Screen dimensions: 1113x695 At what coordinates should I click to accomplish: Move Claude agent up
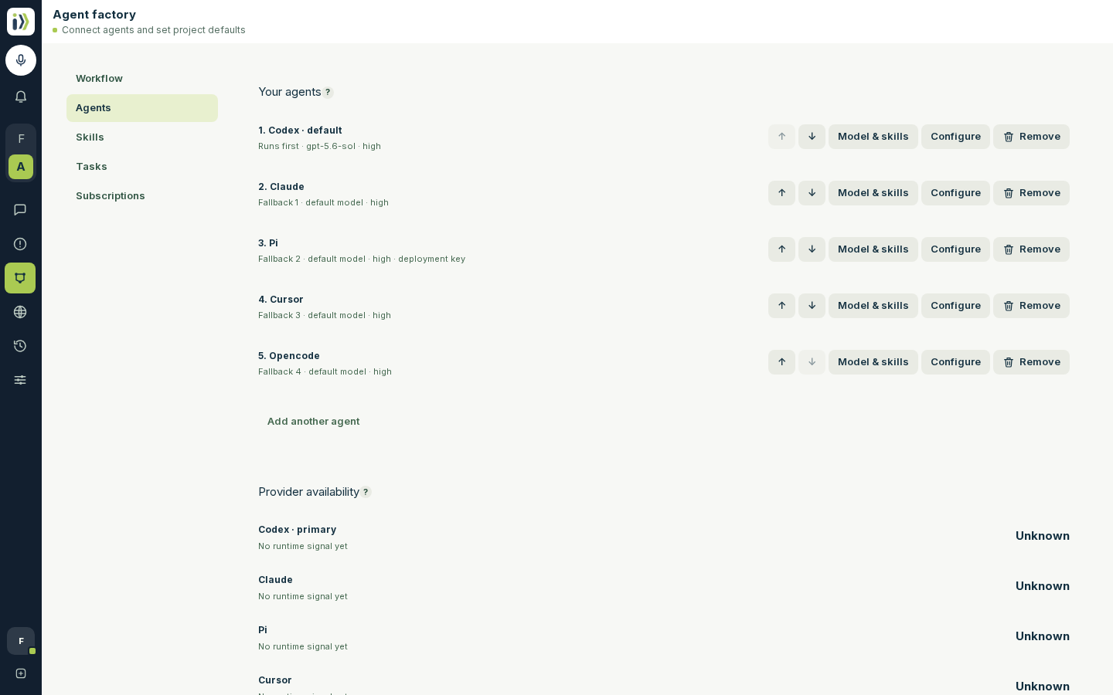pyautogui.click(x=781, y=193)
